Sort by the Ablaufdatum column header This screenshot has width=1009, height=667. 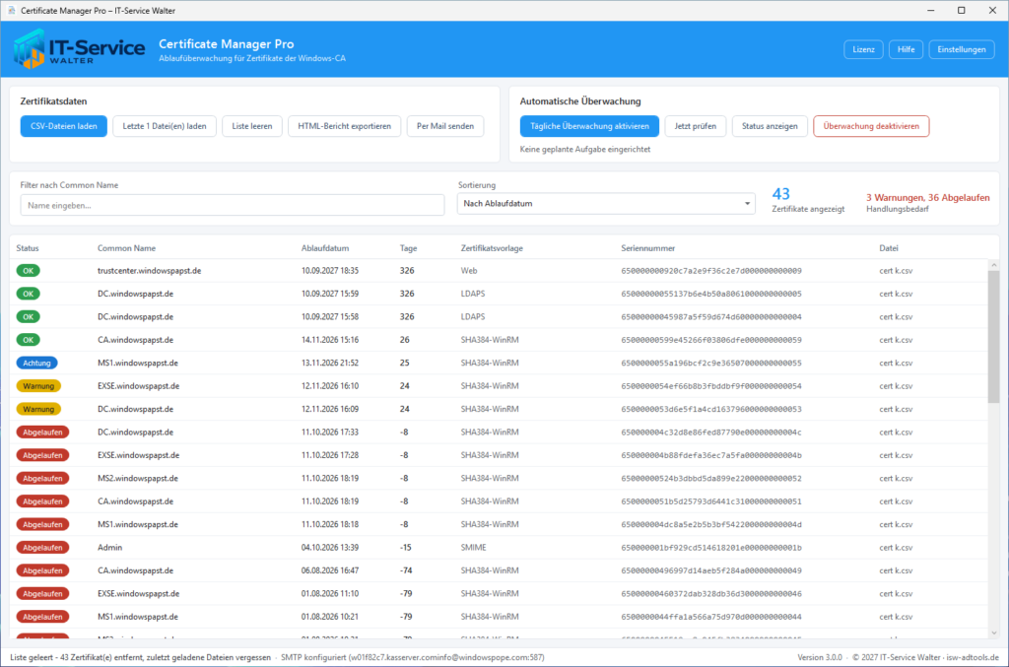tap(325, 248)
